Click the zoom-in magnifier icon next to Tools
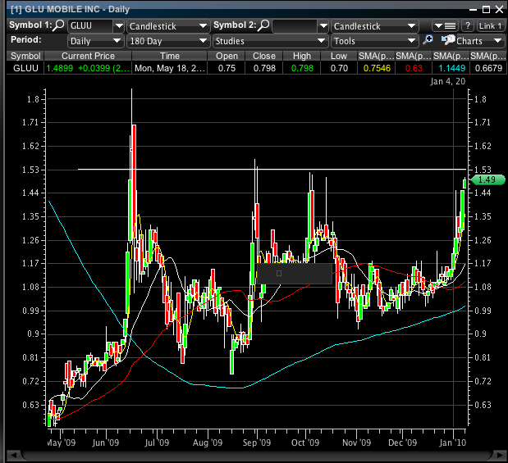This screenshot has width=508, height=463. click(x=428, y=40)
